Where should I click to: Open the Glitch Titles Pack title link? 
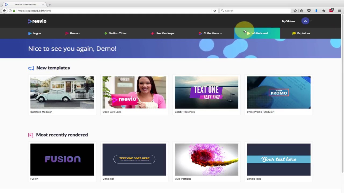point(185,112)
